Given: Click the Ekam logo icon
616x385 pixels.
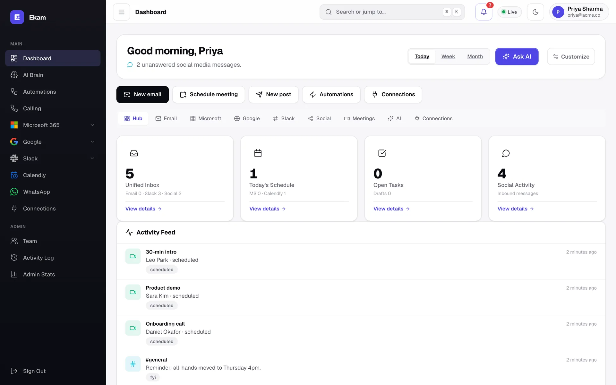Looking at the screenshot, I should pos(17,17).
